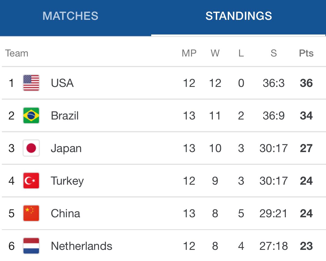
Task: Tap the Netherlands flag icon
Action: [x=31, y=246]
